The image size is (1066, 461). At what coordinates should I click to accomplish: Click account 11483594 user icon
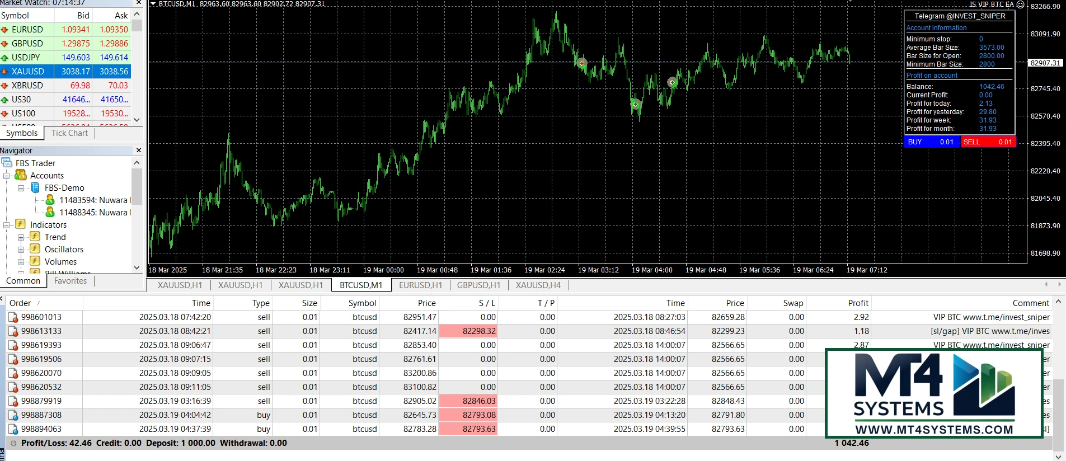tap(50, 200)
